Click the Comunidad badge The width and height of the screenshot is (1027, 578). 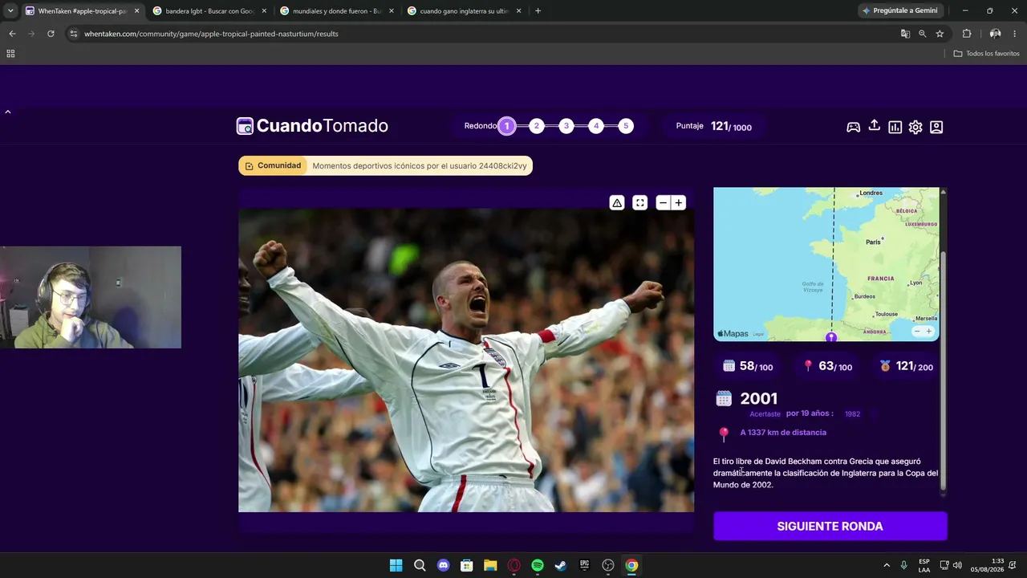click(273, 166)
